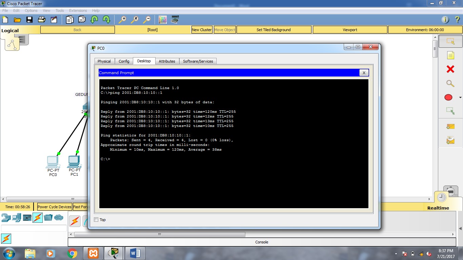This screenshot has height=260, width=463.
Task: Click the New Cluster button
Action: (202, 30)
